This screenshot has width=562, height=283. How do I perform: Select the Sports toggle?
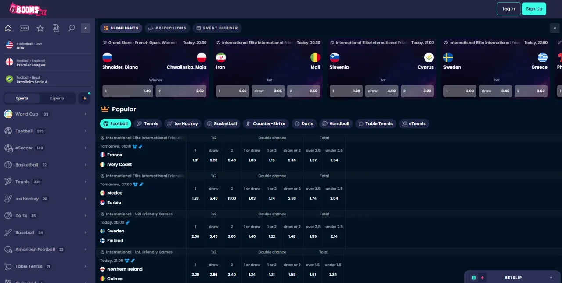(x=22, y=98)
